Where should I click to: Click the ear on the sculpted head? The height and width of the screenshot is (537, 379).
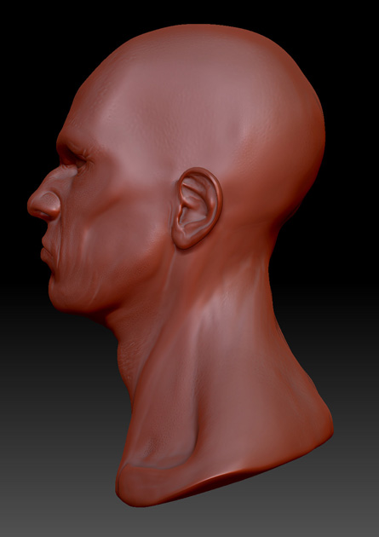pos(197,208)
